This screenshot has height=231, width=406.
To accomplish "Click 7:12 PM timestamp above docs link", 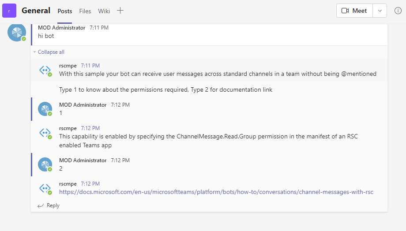I will [x=90, y=184].
